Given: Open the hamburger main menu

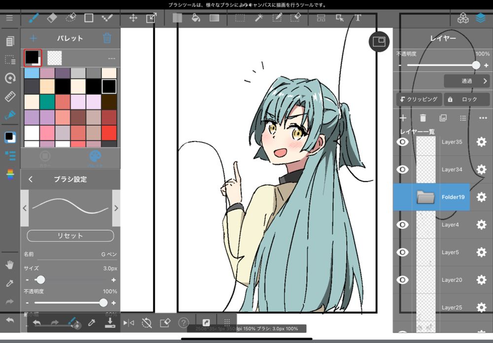Looking at the screenshot, I should pyautogui.click(x=9, y=18).
